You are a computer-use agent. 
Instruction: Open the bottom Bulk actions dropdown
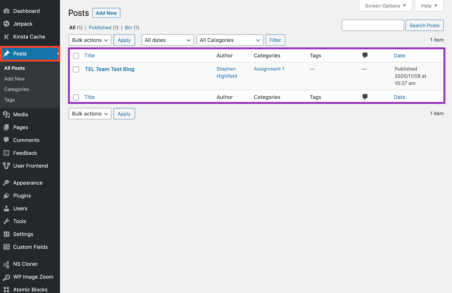[90, 114]
